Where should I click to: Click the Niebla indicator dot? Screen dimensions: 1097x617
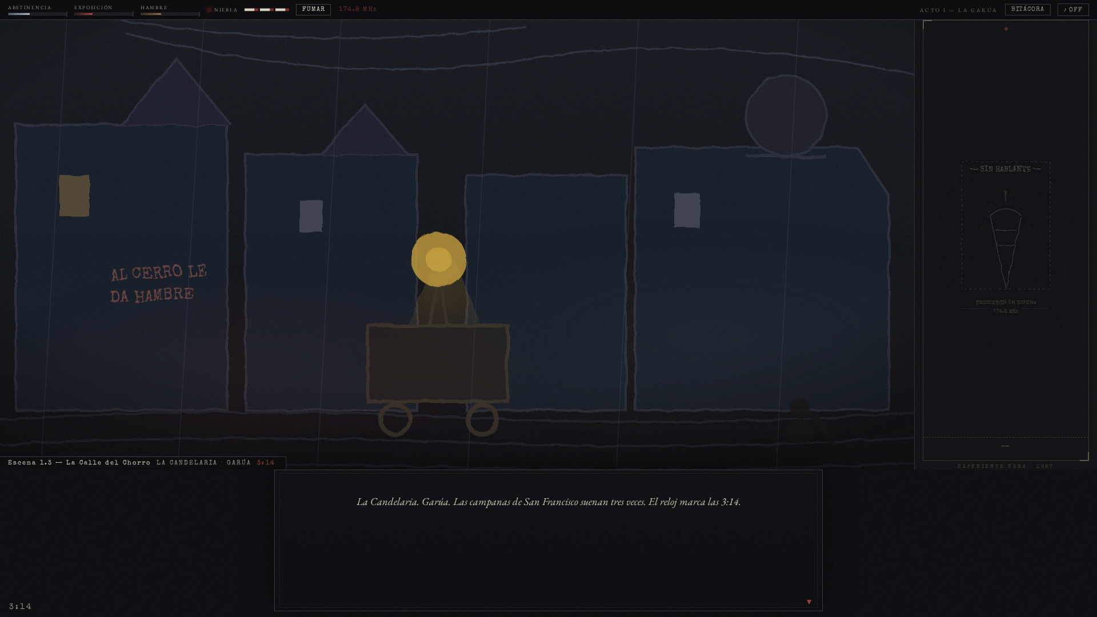pos(209,10)
